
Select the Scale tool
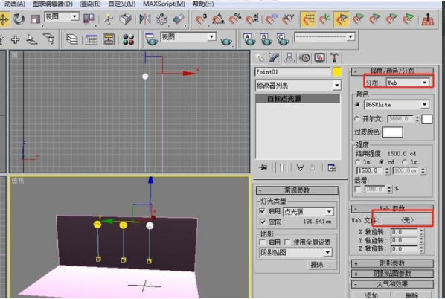(36, 19)
